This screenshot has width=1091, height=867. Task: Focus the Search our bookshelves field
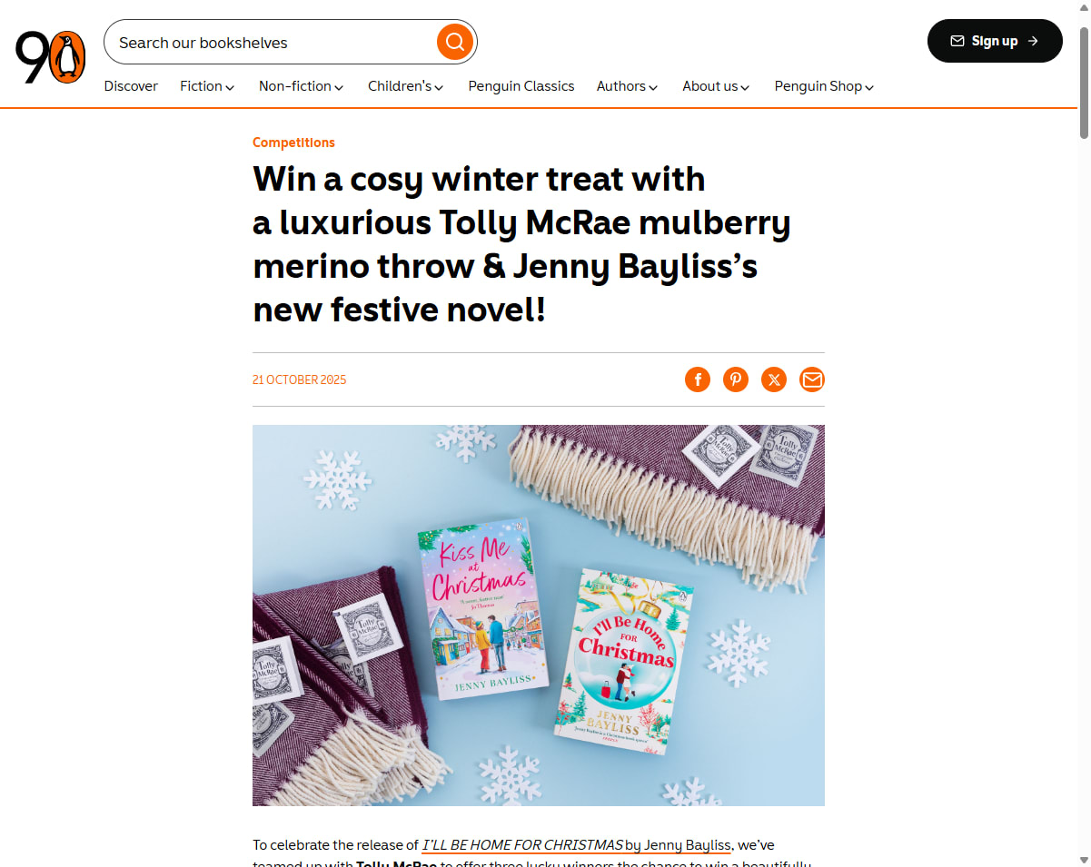click(x=273, y=42)
